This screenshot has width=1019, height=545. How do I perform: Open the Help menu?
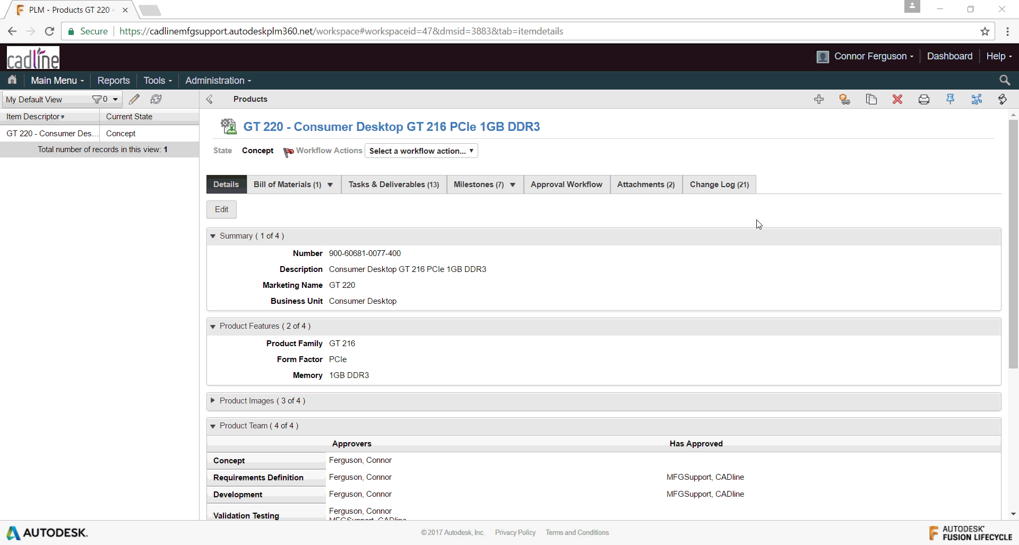coord(999,56)
